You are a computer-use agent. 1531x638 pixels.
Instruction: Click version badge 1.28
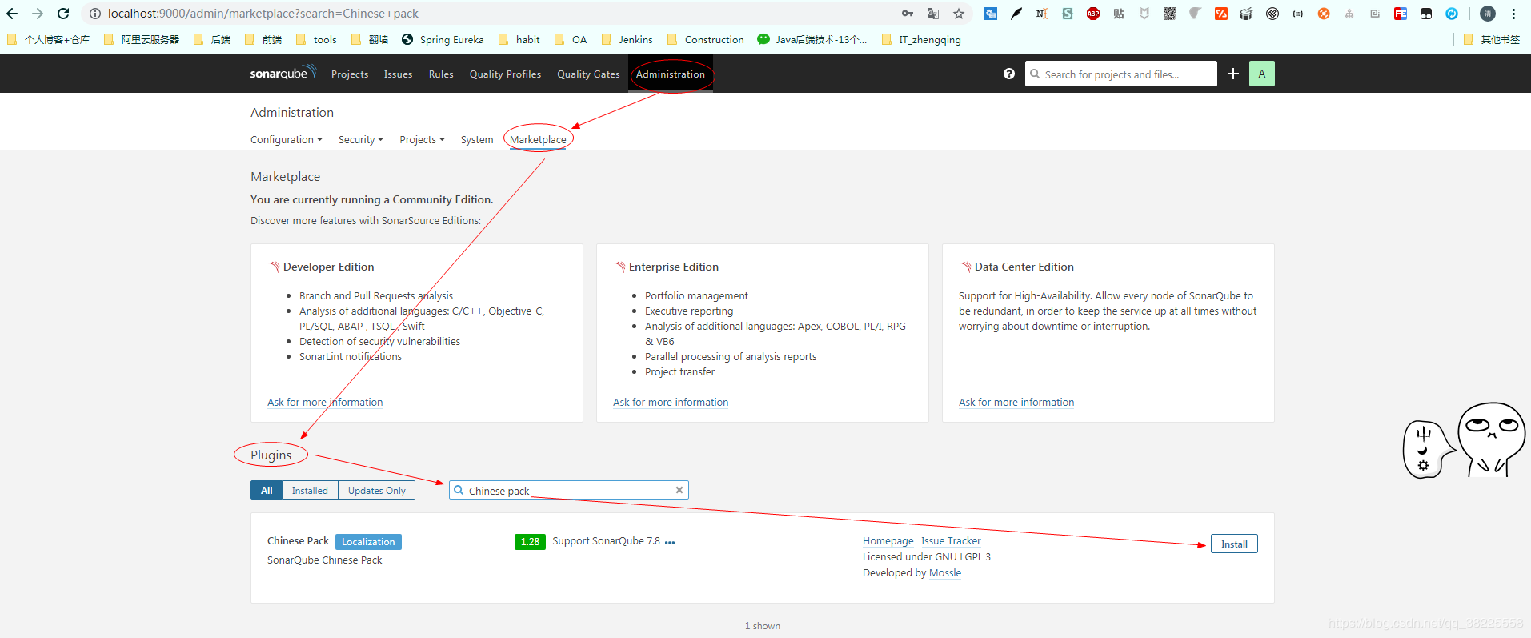pos(530,542)
